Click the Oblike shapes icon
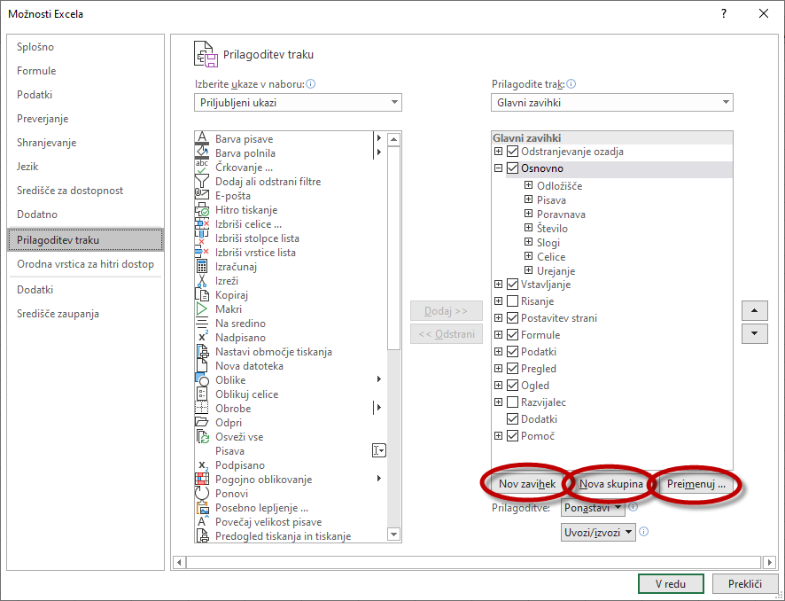The height and width of the screenshot is (601, 785). pyautogui.click(x=202, y=379)
